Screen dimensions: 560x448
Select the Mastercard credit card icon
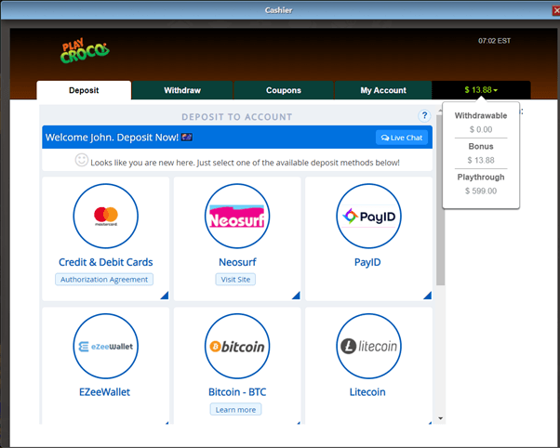pos(106,216)
